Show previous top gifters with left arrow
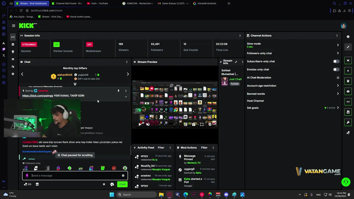 [22, 74]
